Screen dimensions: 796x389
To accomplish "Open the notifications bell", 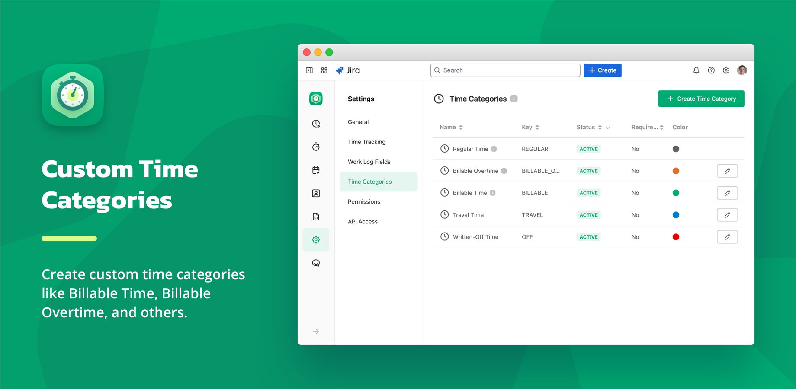I will tap(696, 70).
